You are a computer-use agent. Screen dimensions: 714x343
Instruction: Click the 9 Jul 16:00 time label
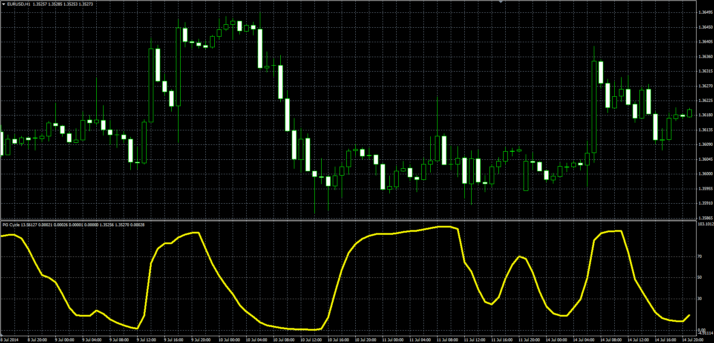(x=174, y=340)
